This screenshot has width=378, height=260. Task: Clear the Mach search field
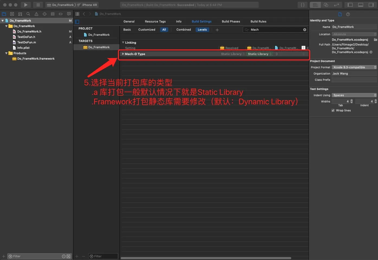pos(305,30)
